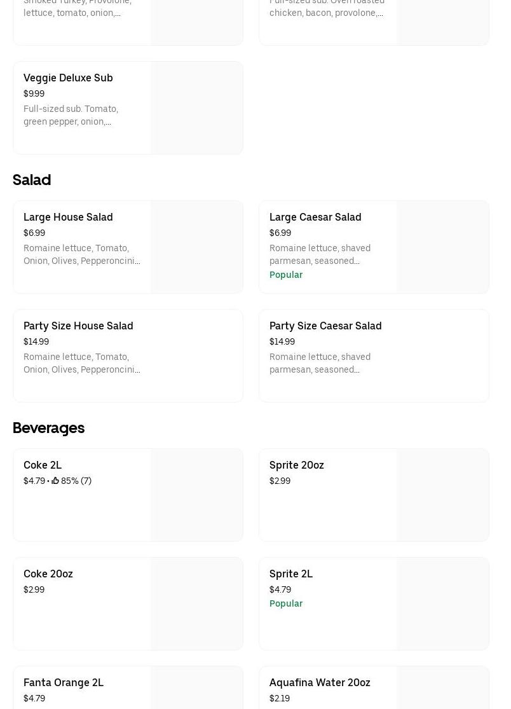
Task: Select the Coke 20oz title
Action: click(x=48, y=574)
